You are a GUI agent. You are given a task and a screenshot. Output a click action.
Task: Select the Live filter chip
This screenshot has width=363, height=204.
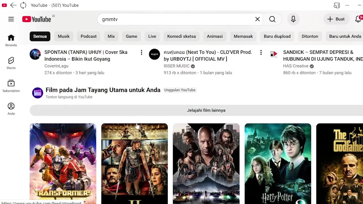(x=152, y=36)
